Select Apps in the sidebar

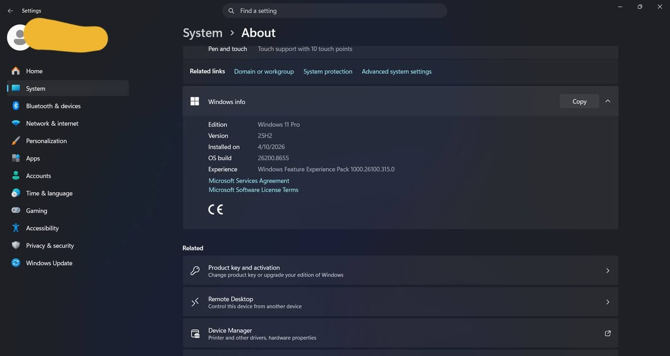(x=68, y=159)
